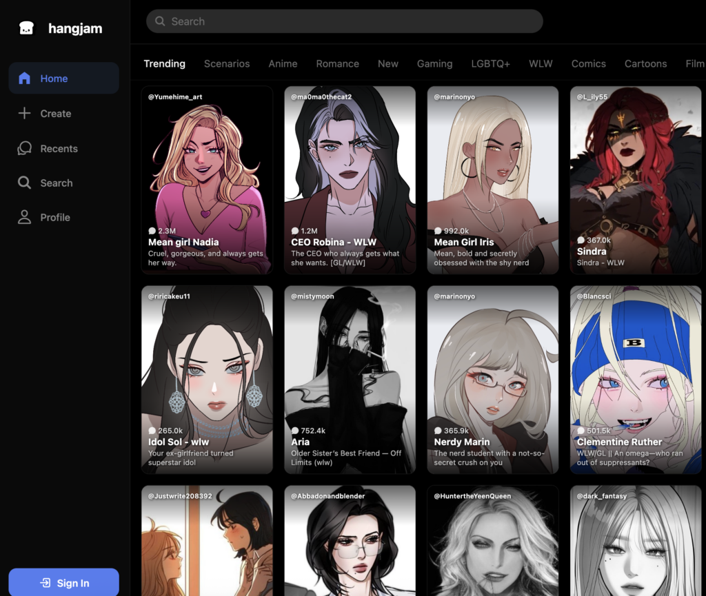Switch to the Scenarios tab

pyautogui.click(x=227, y=63)
